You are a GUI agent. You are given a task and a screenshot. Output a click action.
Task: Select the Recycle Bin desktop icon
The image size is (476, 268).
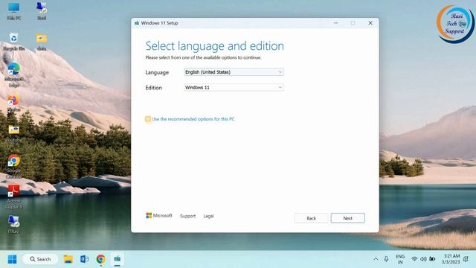pos(13,42)
